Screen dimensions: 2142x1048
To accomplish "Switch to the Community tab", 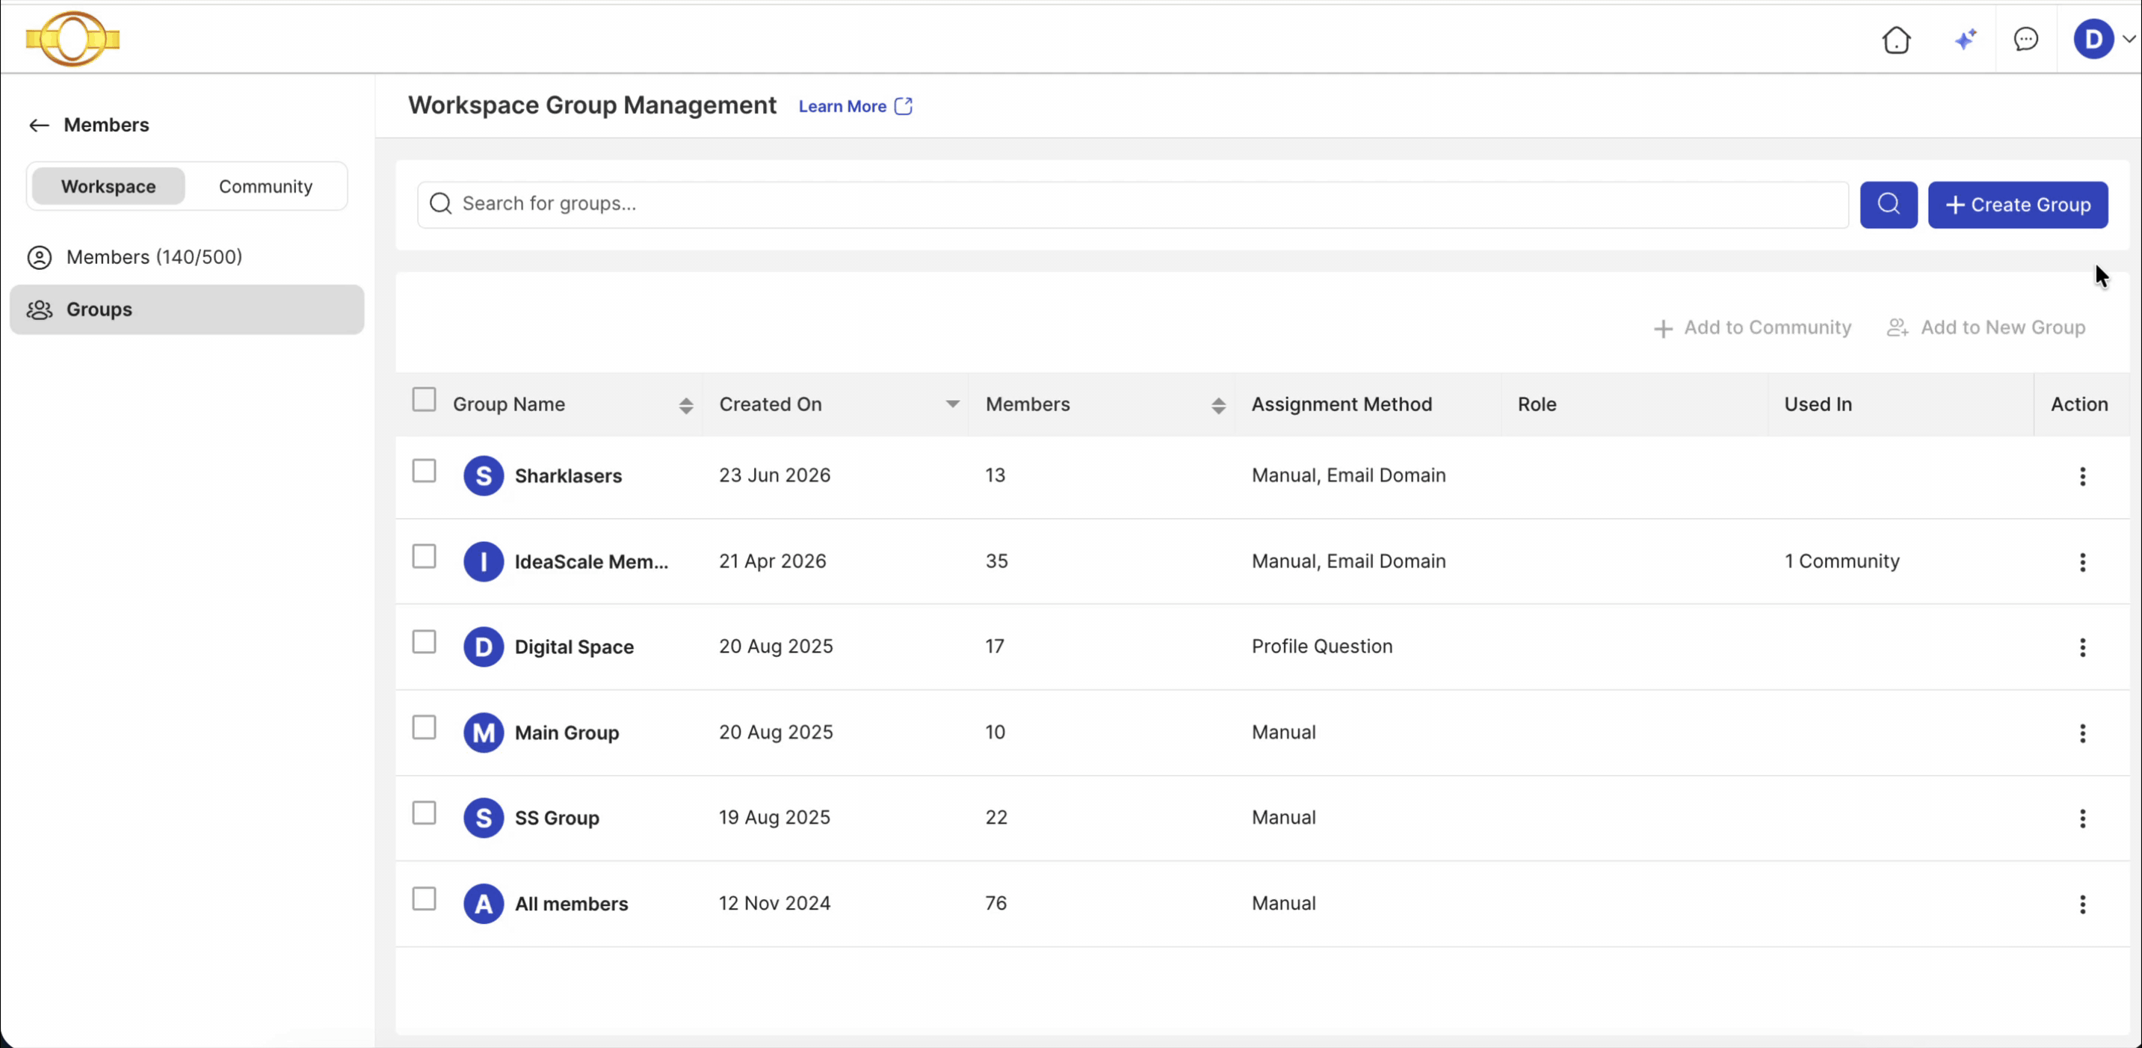I will (266, 186).
